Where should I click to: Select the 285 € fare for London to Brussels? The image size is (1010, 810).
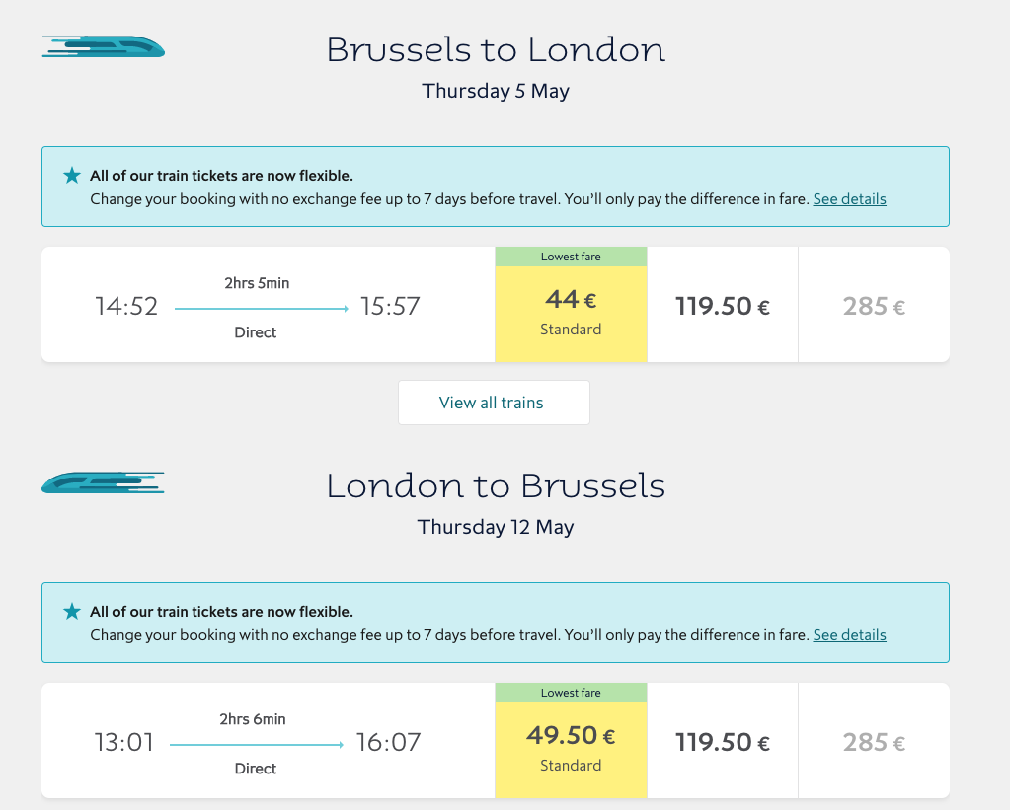click(x=874, y=742)
